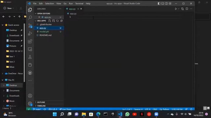The width and height of the screenshot is (211, 118).
Task: Toggle the bottom panel layout button
Action: 163,4
